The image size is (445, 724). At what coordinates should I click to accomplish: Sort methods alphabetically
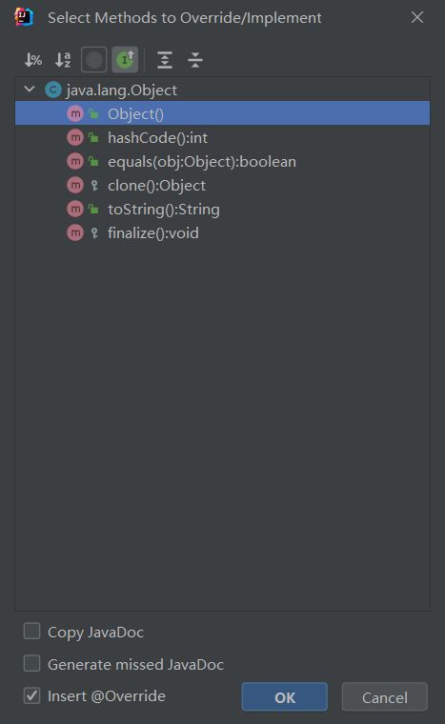(x=63, y=60)
